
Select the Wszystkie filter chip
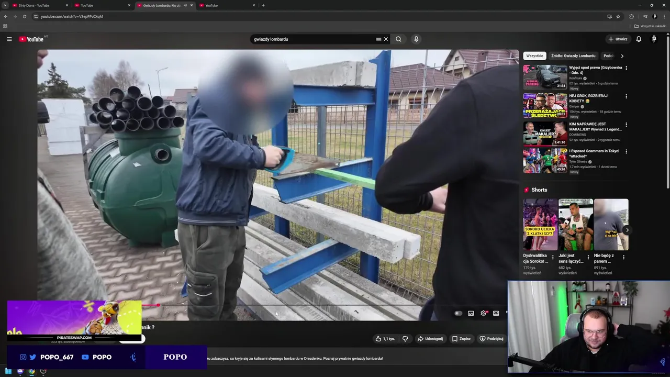(x=534, y=56)
